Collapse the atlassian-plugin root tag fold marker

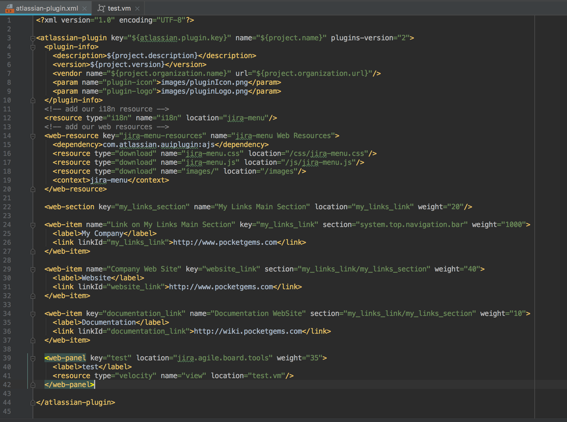33,38
